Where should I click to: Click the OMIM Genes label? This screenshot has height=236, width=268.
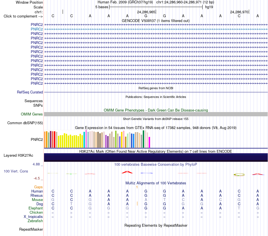point(32,114)
